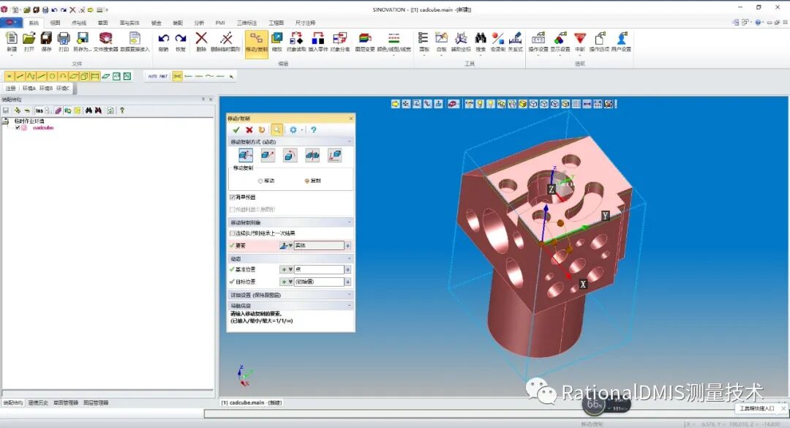Image resolution: width=790 pixels, height=428 pixels.
Task: Click the 撤销 (Undo) icon
Action: pos(164,39)
